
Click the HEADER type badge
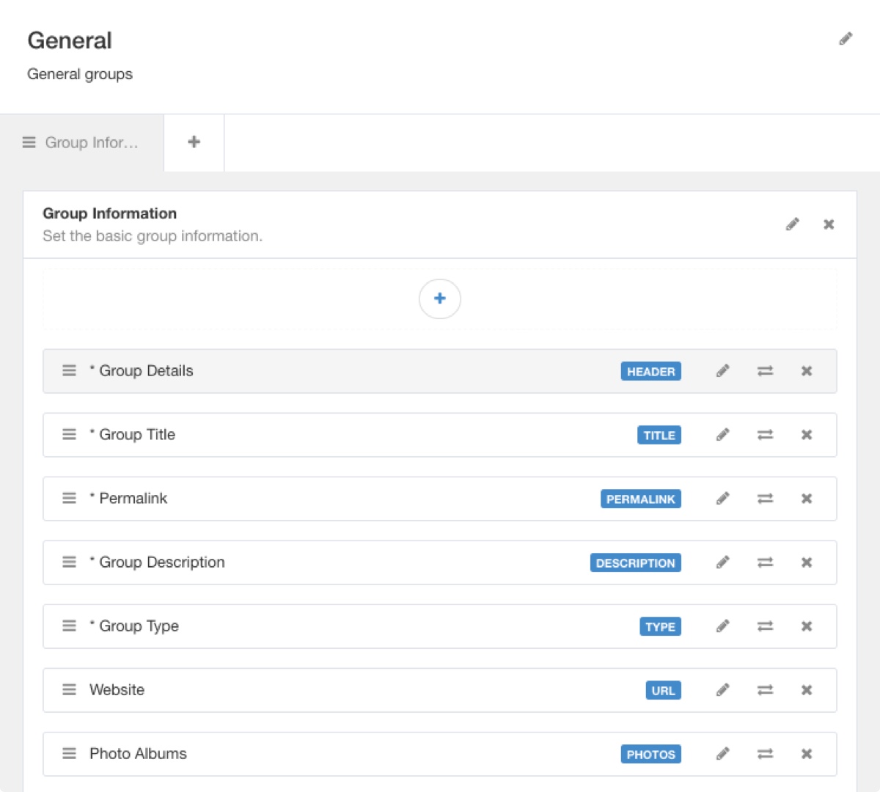pos(651,371)
